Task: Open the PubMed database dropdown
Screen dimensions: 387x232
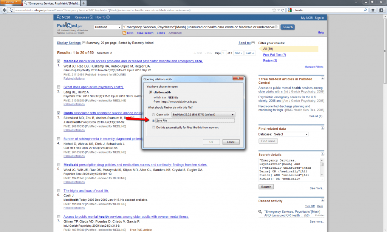Action: tap(107, 27)
